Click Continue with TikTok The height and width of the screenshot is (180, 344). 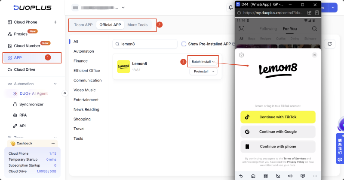tap(278, 117)
